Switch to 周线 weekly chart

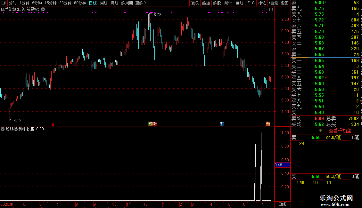tap(104, 3)
